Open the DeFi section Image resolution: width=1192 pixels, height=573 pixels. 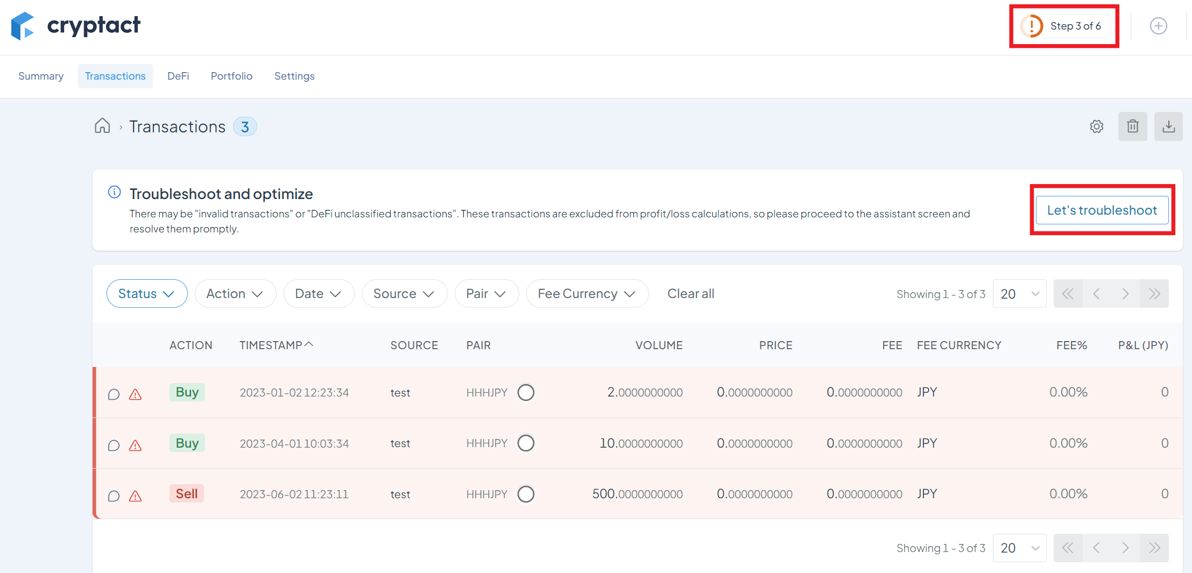point(178,76)
